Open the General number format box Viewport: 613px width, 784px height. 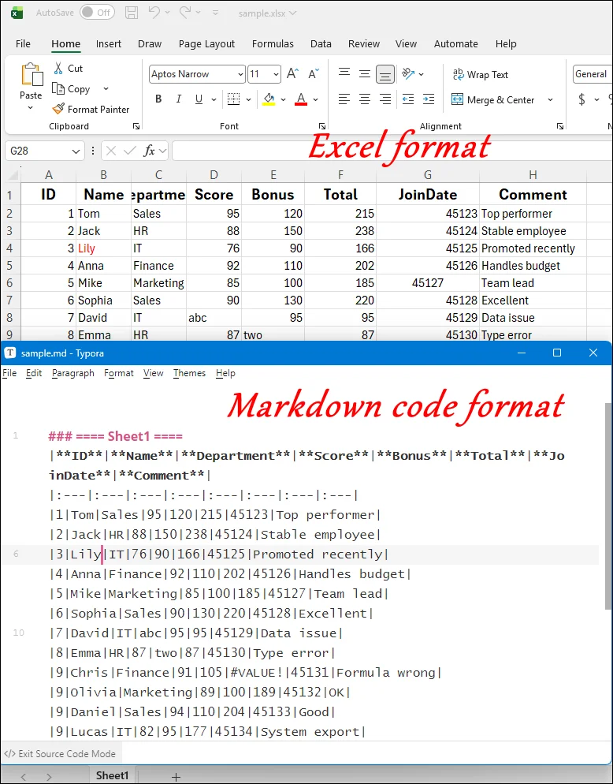pos(593,74)
